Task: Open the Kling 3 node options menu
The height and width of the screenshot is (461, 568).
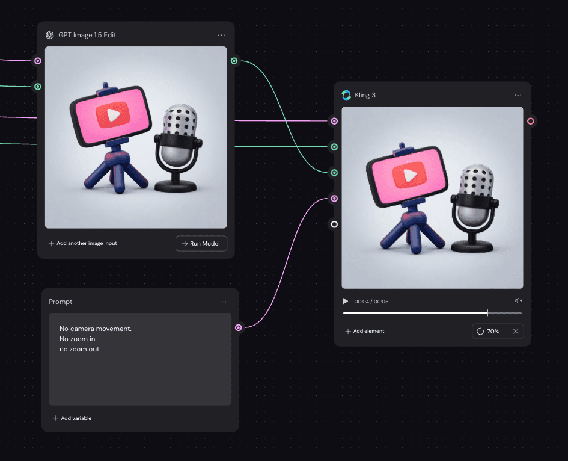Action: (x=518, y=96)
